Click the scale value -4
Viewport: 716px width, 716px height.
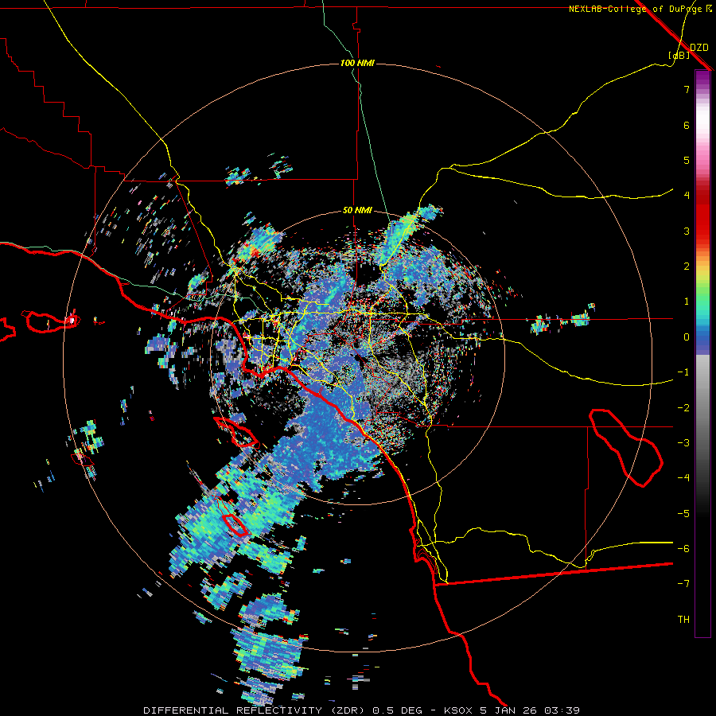pos(683,478)
